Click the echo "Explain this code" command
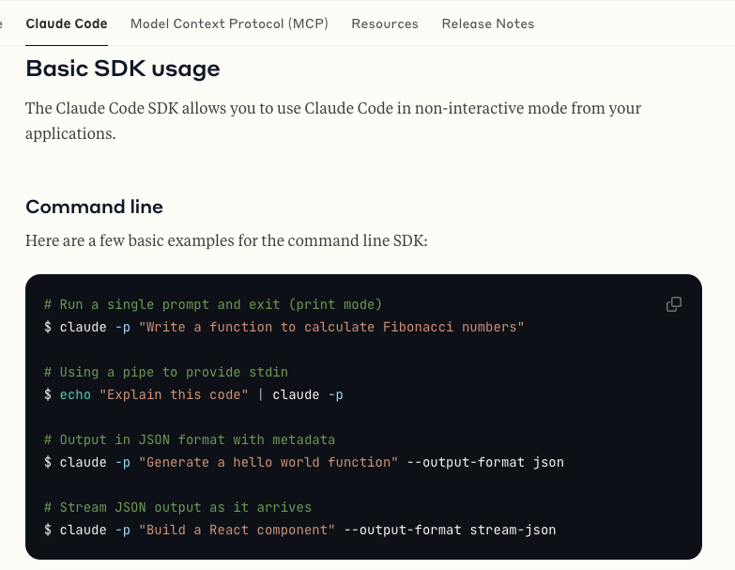 (x=193, y=394)
